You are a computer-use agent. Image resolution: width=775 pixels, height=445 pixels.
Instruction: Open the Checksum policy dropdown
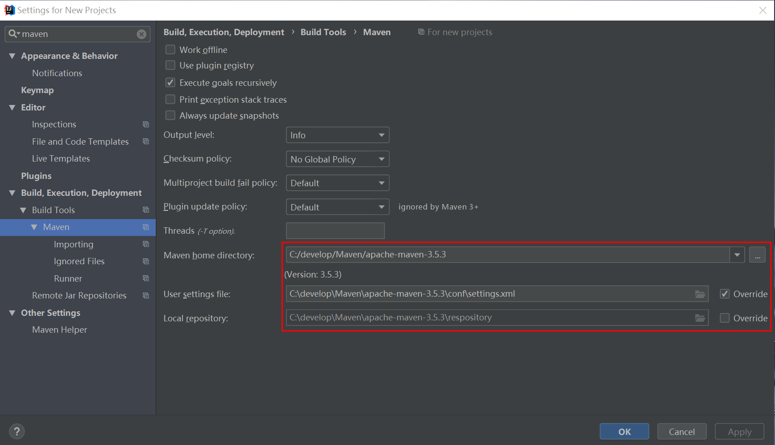337,159
